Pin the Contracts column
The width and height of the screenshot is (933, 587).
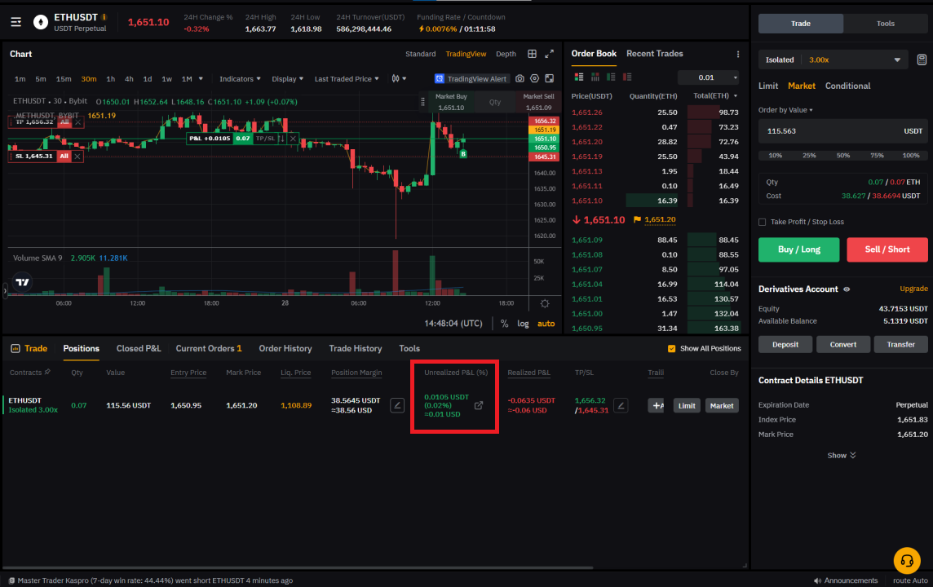tap(47, 373)
